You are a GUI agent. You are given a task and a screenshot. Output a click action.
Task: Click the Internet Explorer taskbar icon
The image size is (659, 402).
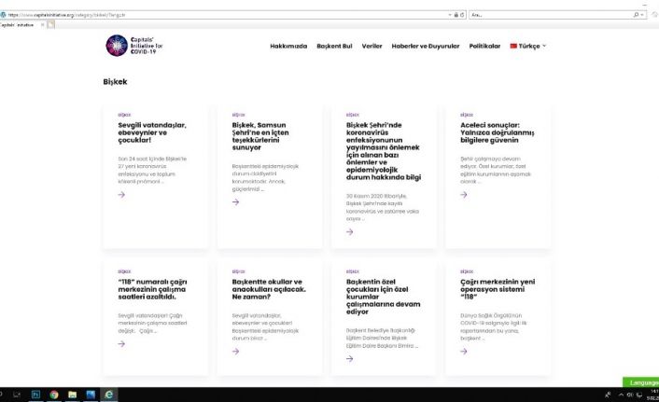[x=109, y=395]
